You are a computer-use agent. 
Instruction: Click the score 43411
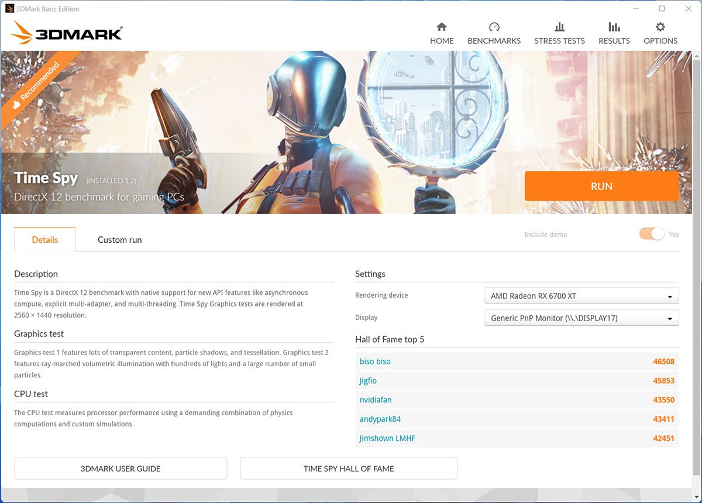point(664,419)
